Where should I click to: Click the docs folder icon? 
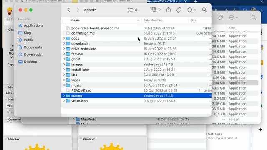point(68,38)
